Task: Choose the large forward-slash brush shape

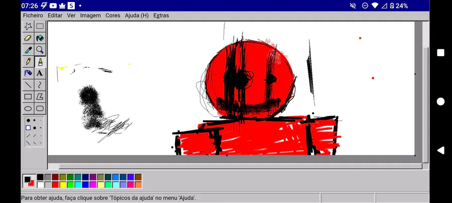Action: pyautogui.click(x=28, y=135)
